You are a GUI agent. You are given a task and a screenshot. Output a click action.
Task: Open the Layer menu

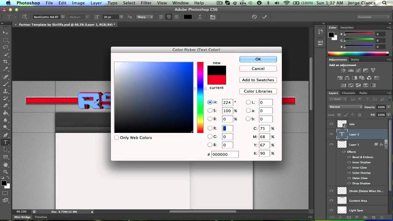point(96,3)
